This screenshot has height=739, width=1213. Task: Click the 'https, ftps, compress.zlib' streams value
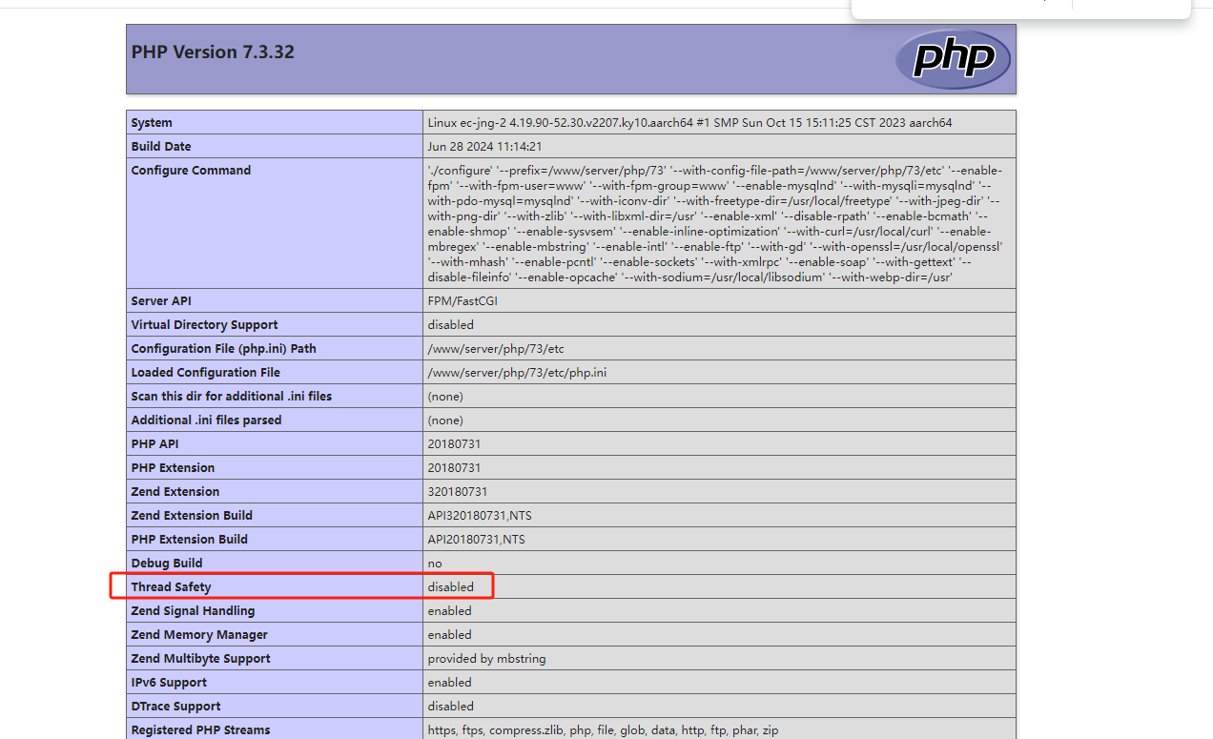(604, 730)
